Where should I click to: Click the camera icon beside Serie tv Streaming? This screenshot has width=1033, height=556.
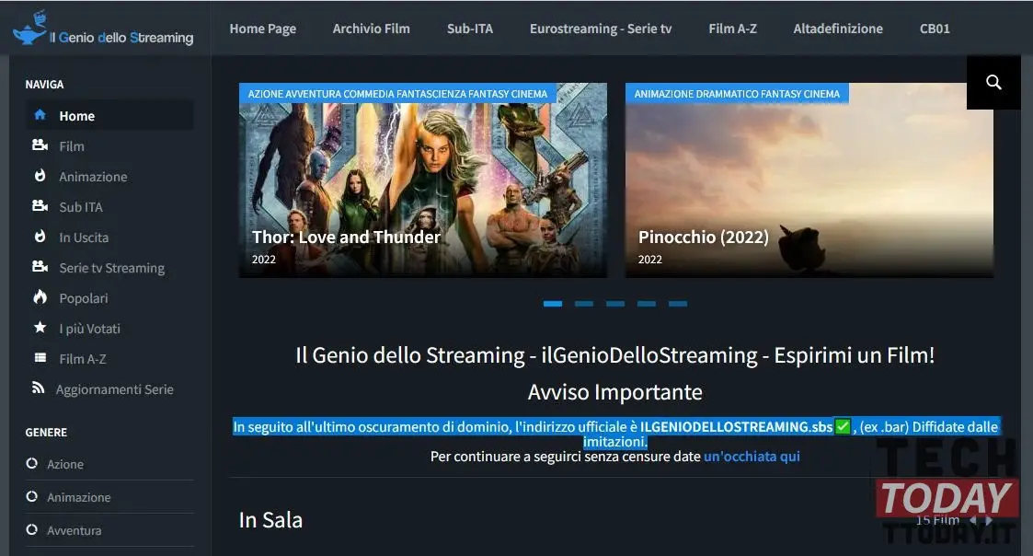40,267
